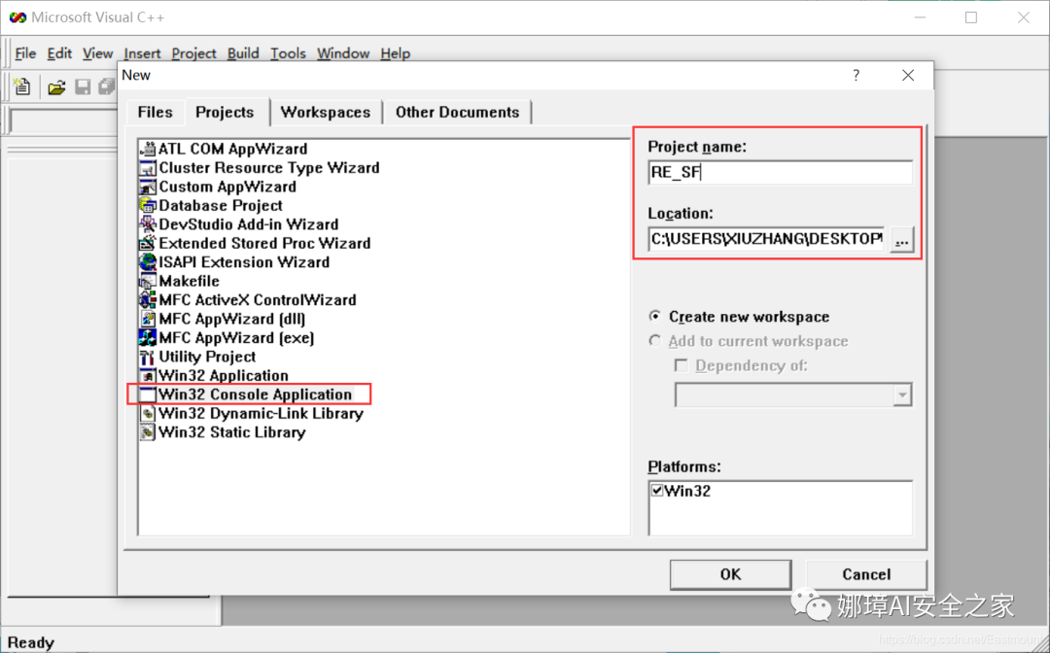Click the MFC ActiveX ControlWizard icon
The image size is (1050, 653).
[148, 299]
